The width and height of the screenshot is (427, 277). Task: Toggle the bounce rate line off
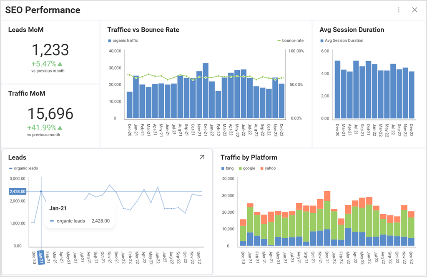[x=287, y=40]
